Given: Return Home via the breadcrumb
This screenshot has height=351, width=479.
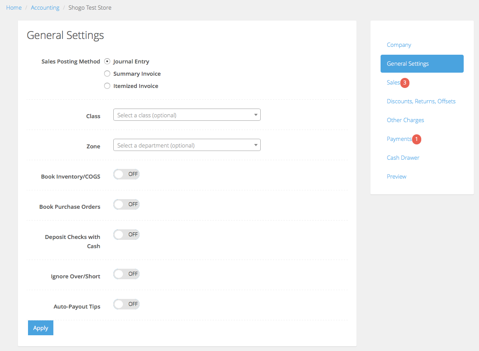Looking at the screenshot, I should tap(14, 7).
